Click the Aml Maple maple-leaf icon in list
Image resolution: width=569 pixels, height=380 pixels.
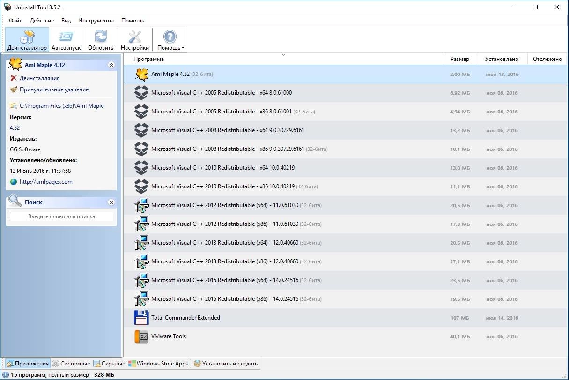coord(141,74)
